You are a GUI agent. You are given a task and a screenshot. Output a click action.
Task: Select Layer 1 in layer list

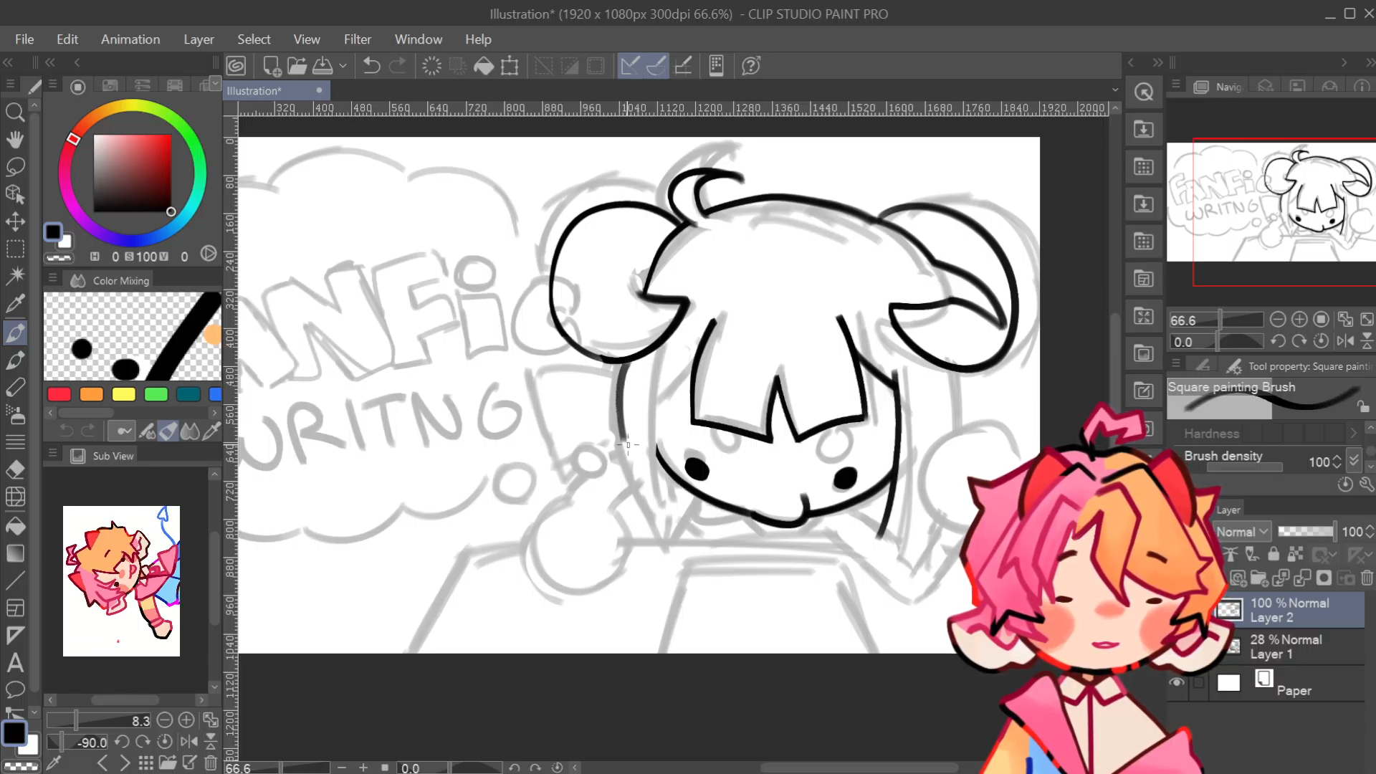tap(1286, 646)
